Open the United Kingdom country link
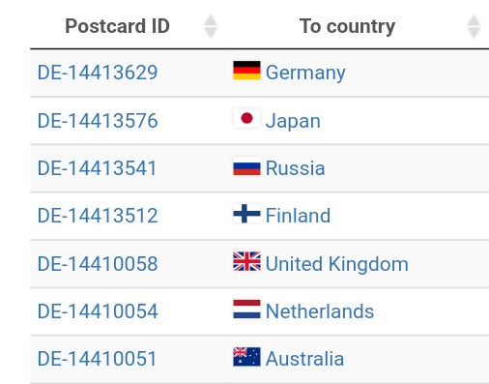Screen dimensions: 489x384 (x=337, y=264)
